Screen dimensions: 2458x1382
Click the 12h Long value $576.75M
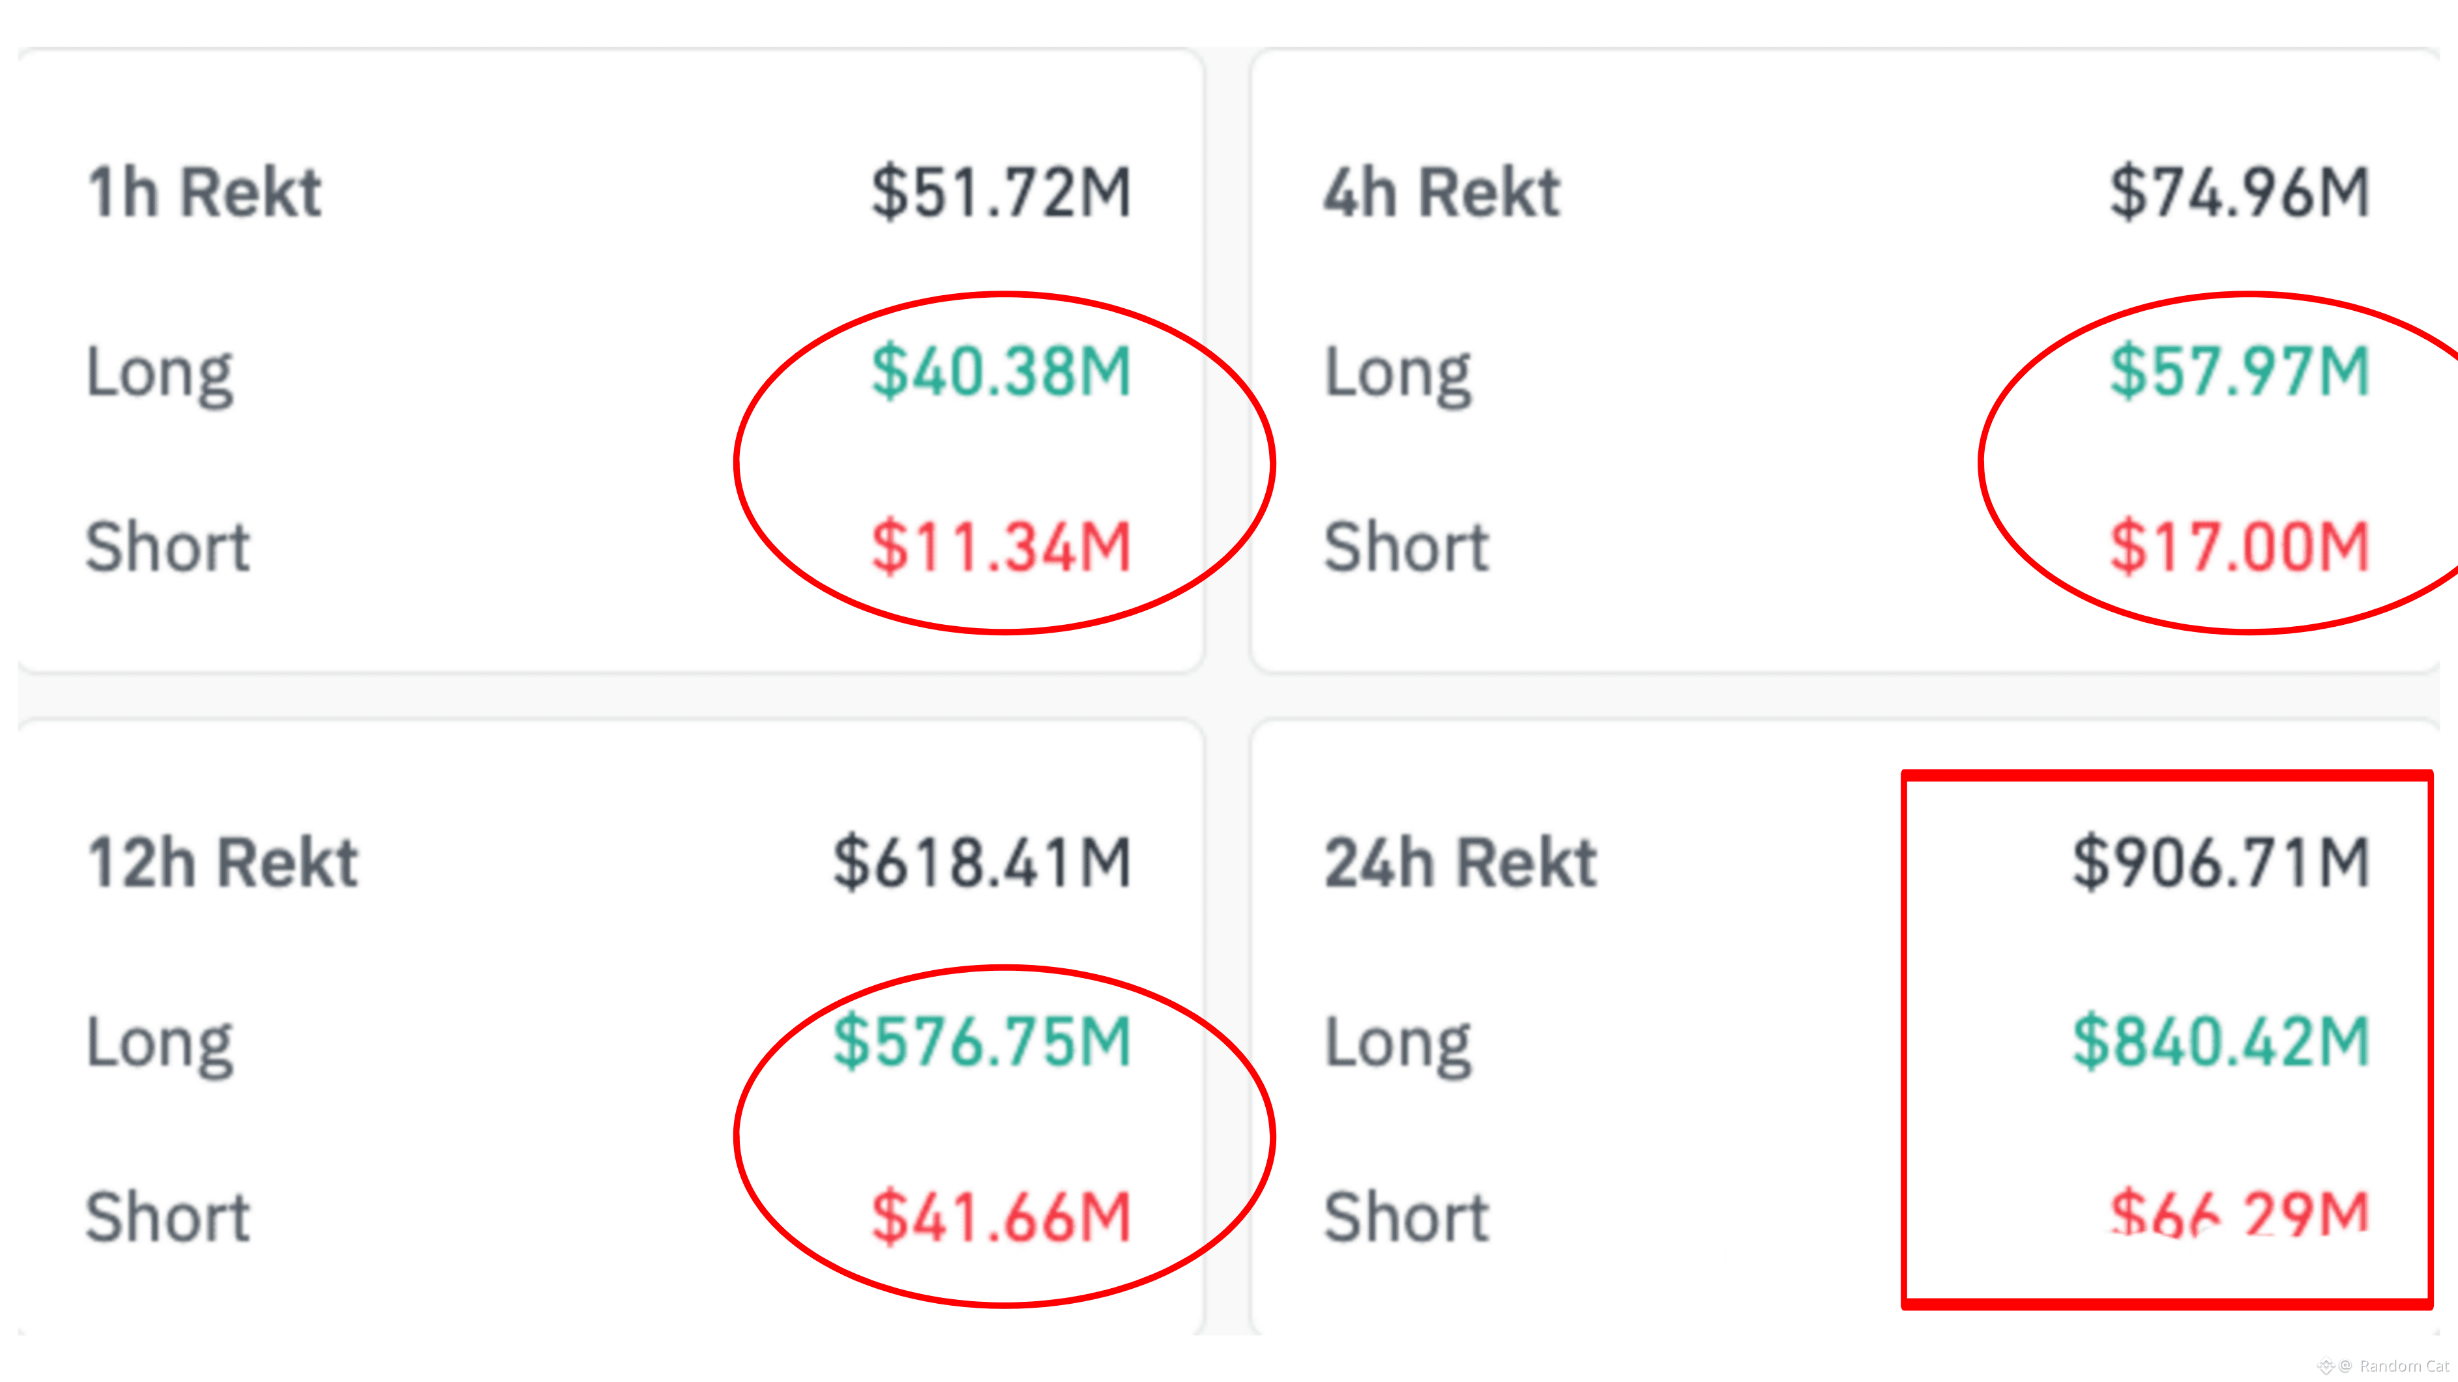point(982,1041)
